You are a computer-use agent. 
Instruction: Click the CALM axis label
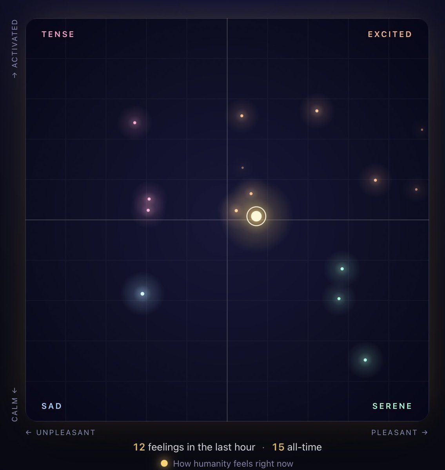(15, 405)
